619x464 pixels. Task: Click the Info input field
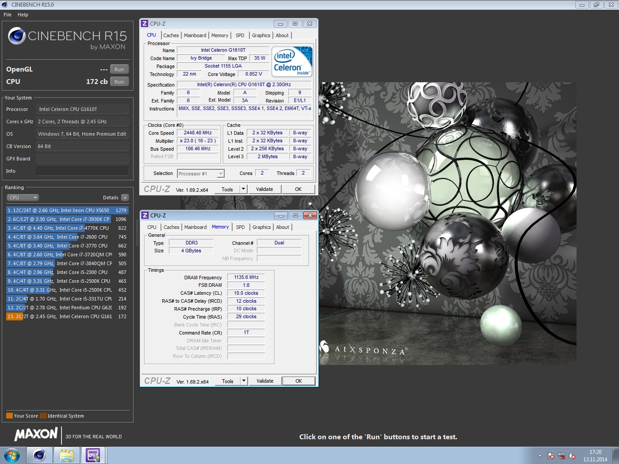click(x=82, y=171)
